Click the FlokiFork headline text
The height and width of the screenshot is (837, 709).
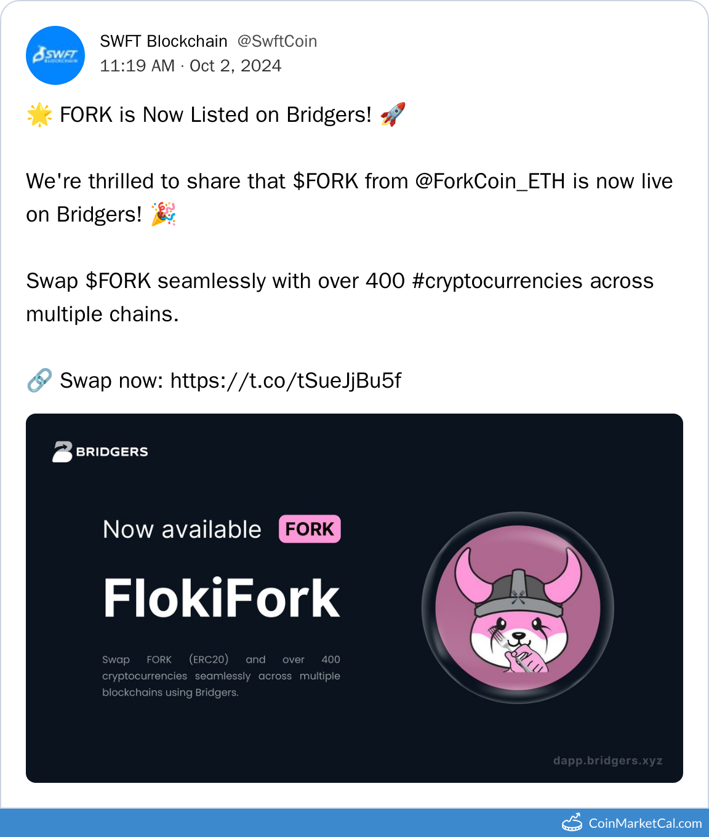tap(222, 598)
